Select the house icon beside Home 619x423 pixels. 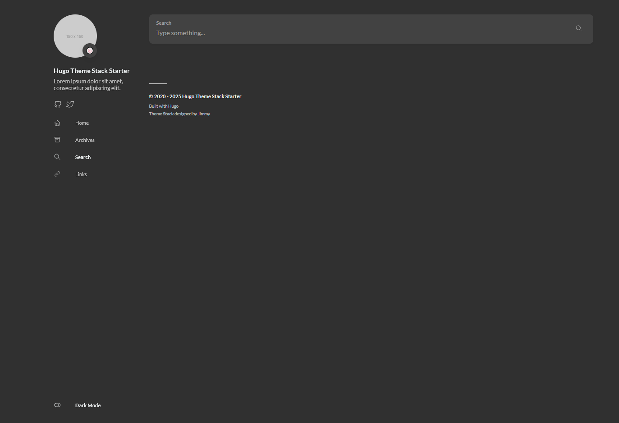click(57, 123)
